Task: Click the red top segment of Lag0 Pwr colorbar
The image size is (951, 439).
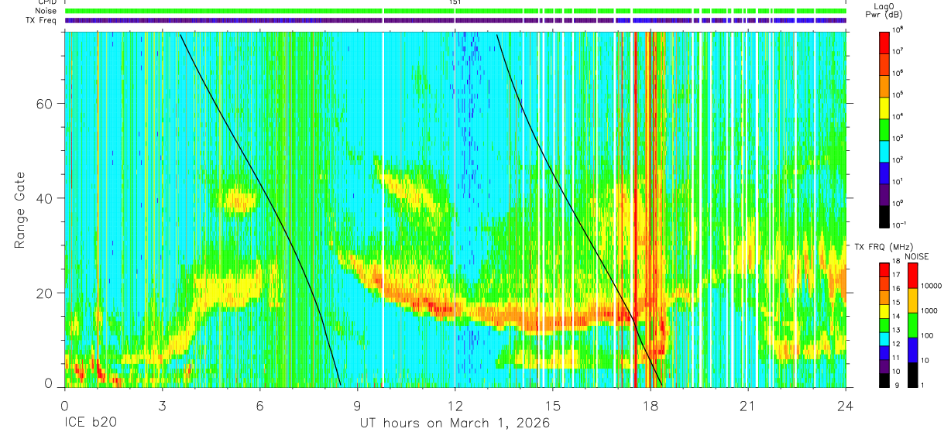Action: click(x=885, y=42)
